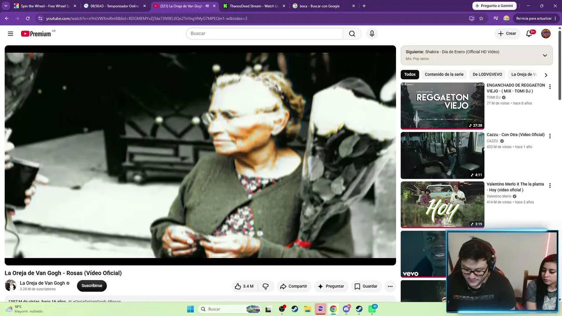Open the weather widget in the taskbar
The width and height of the screenshot is (562, 316).
(24, 309)
